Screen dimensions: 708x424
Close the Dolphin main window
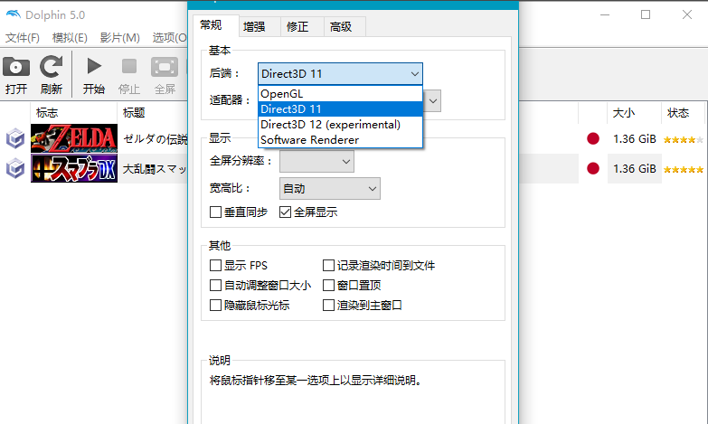pos(687,14)
